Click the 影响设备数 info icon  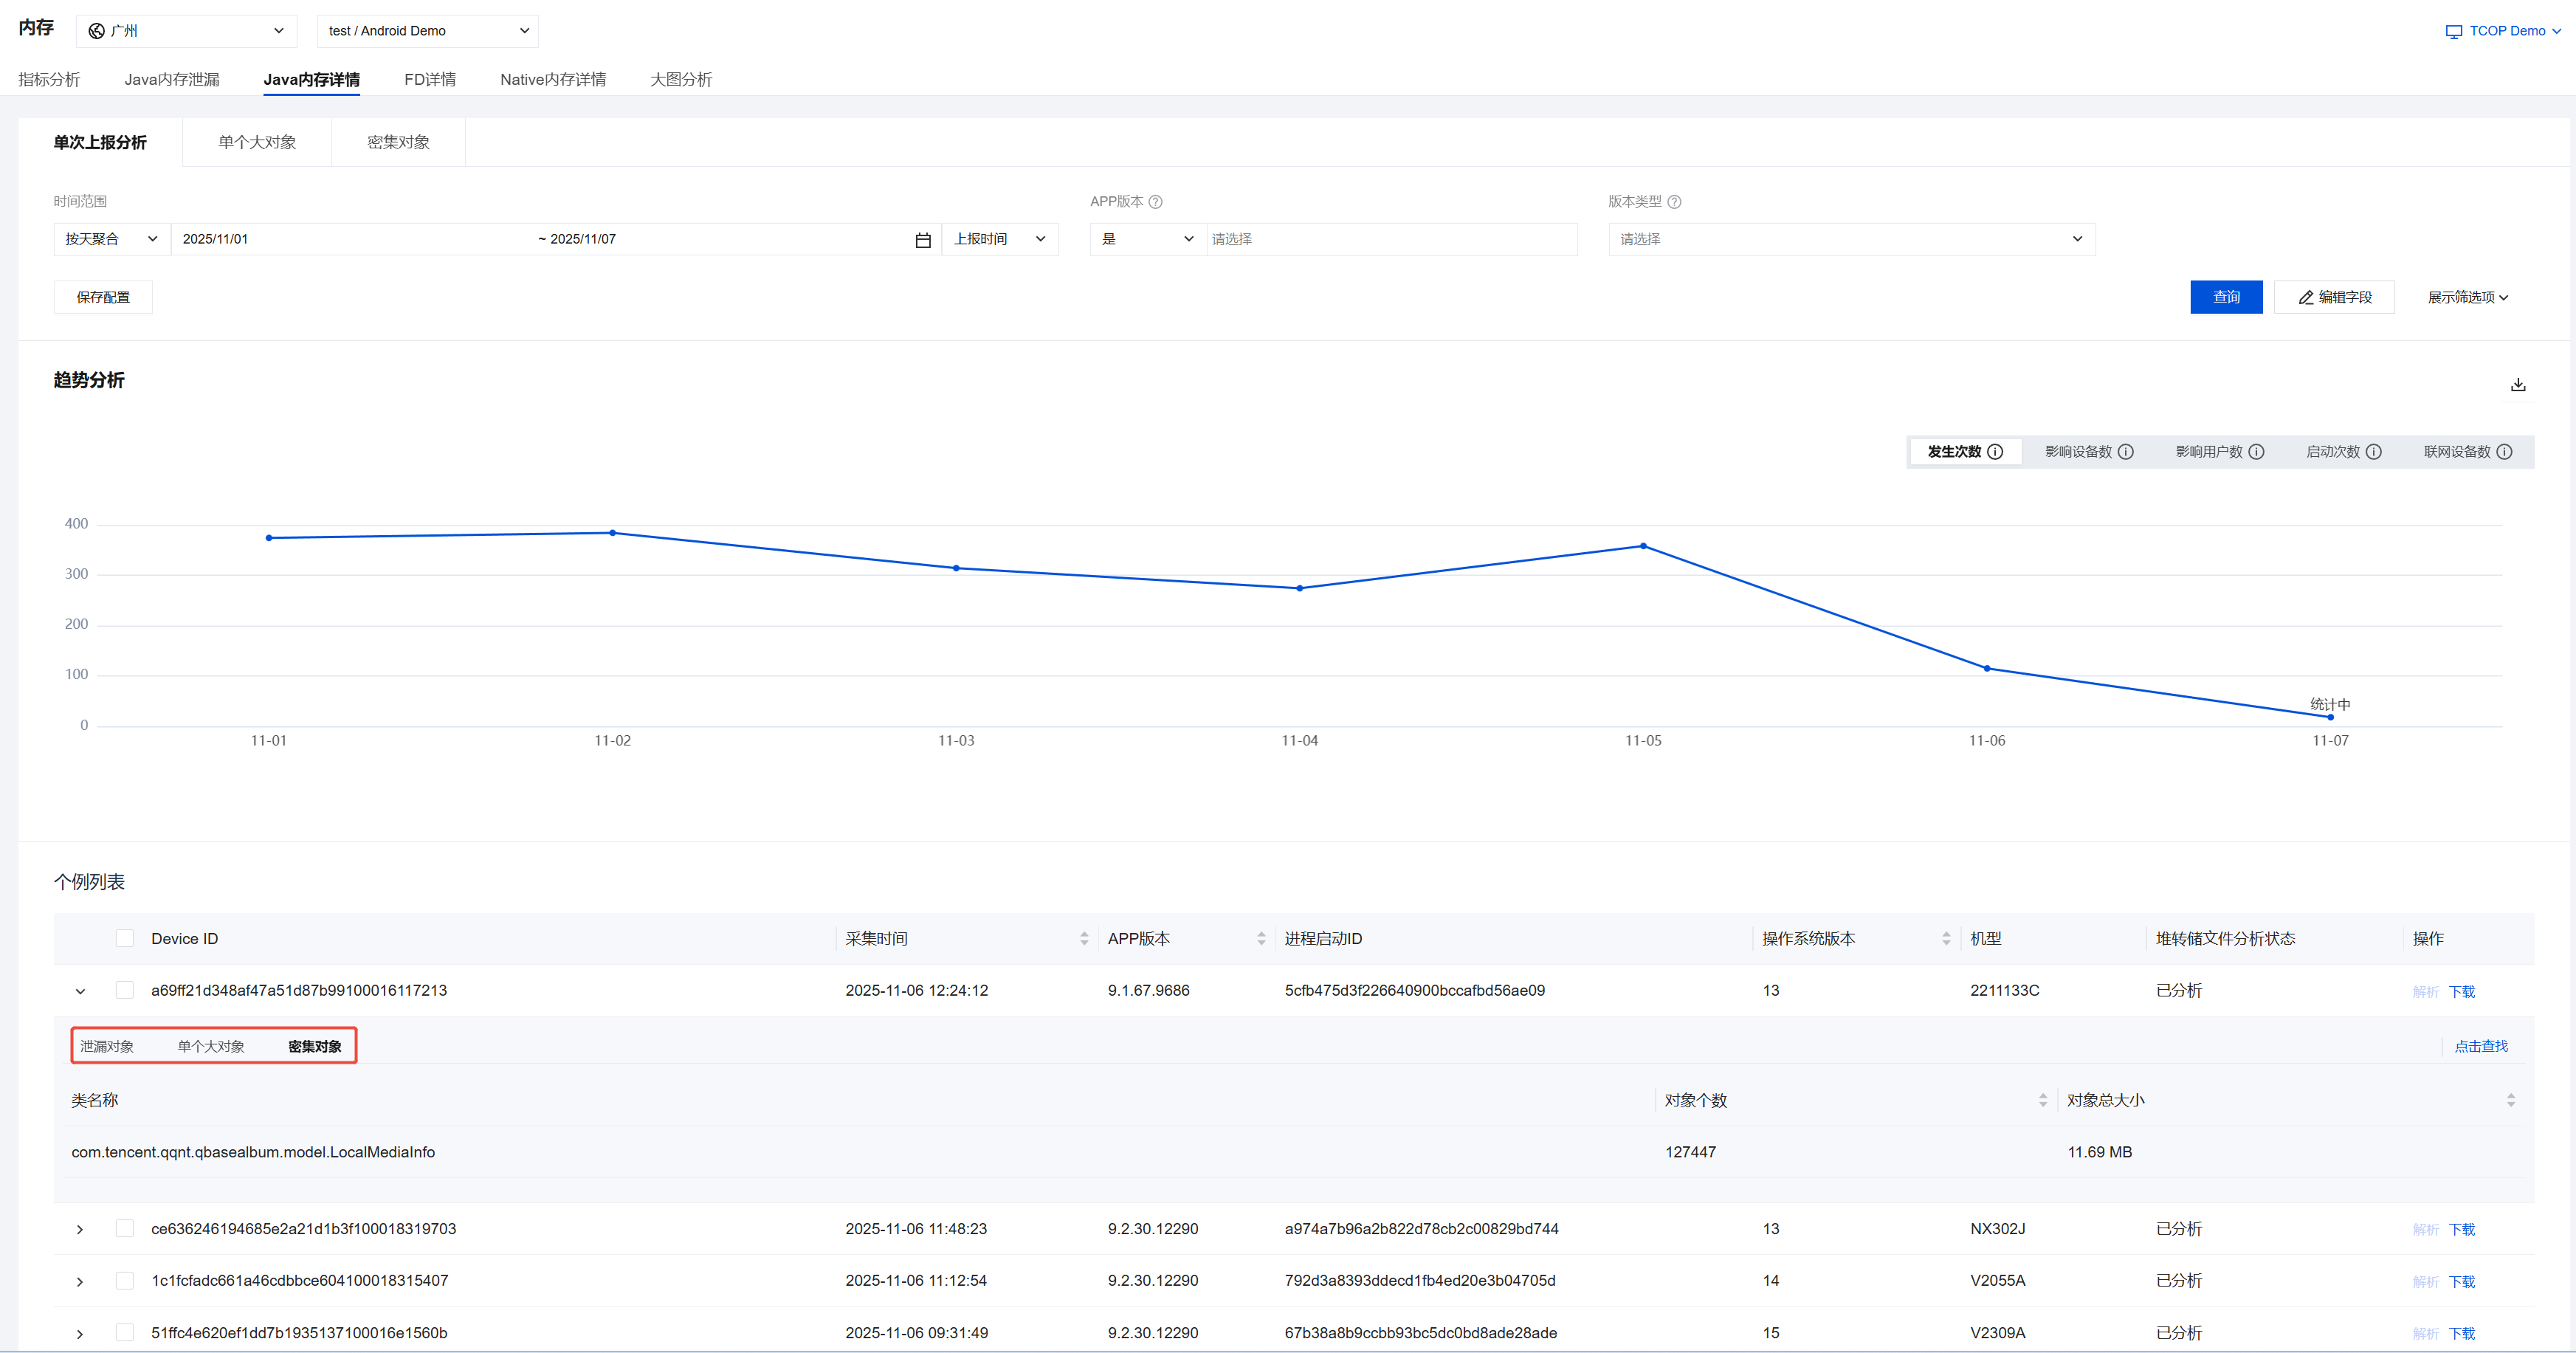[2126, 452]
